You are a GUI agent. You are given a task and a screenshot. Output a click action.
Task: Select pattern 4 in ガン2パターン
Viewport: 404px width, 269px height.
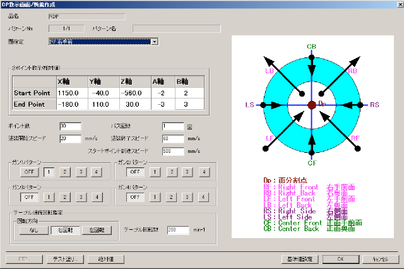pyautogui.click(x=204, y=172)
